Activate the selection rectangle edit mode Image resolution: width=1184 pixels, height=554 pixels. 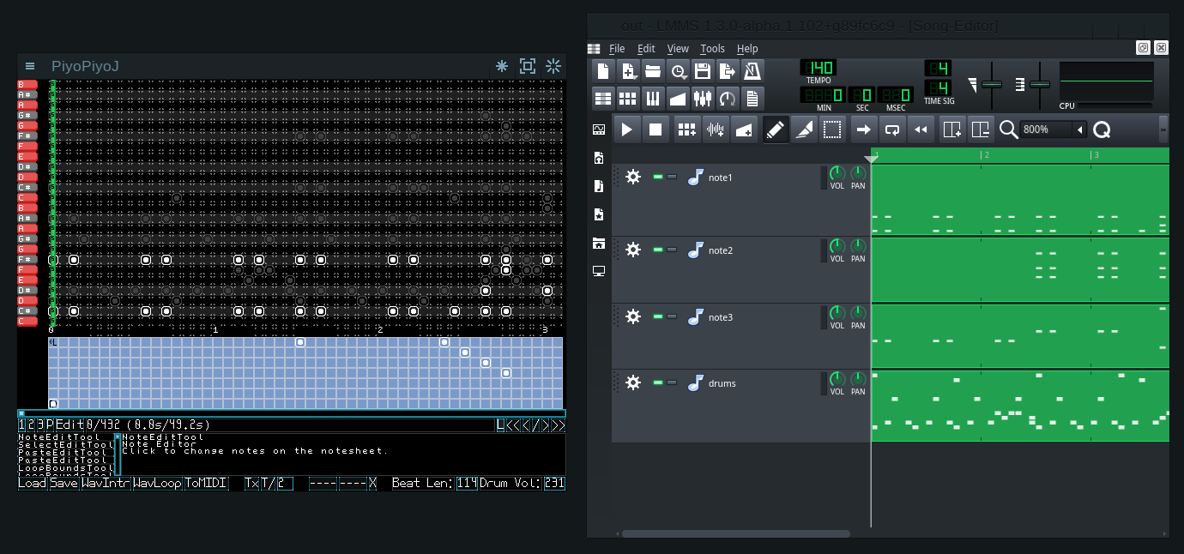(x=831, y=129)
